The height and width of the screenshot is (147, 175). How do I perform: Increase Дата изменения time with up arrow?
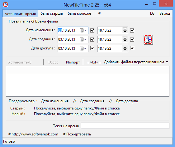point(125,29)
